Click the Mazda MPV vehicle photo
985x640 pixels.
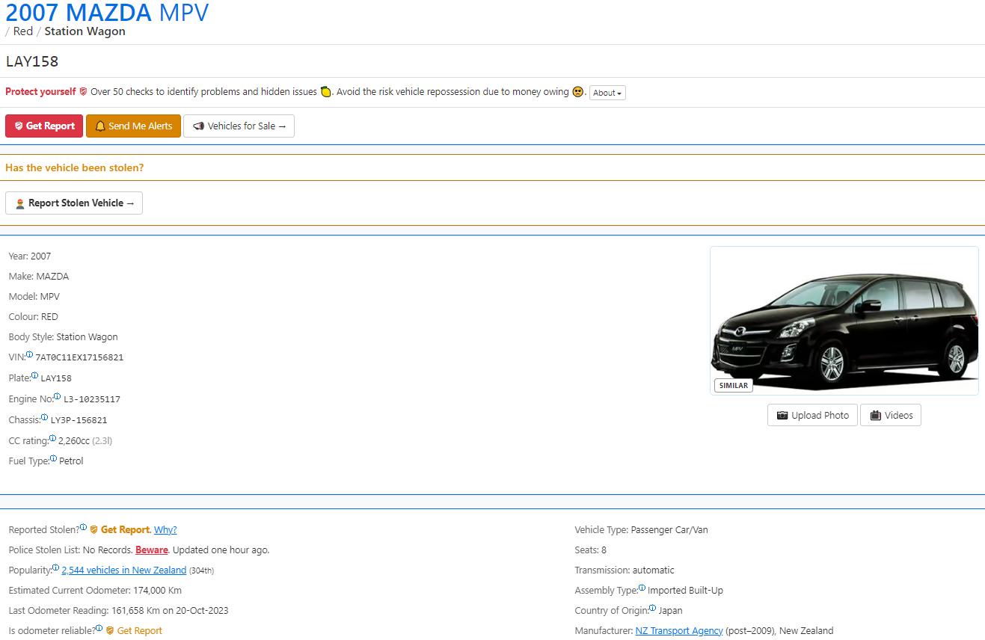844,321
